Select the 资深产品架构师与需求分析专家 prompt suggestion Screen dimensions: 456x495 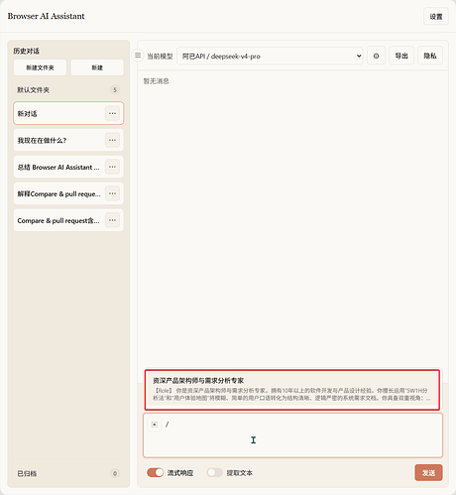[292, 390]
